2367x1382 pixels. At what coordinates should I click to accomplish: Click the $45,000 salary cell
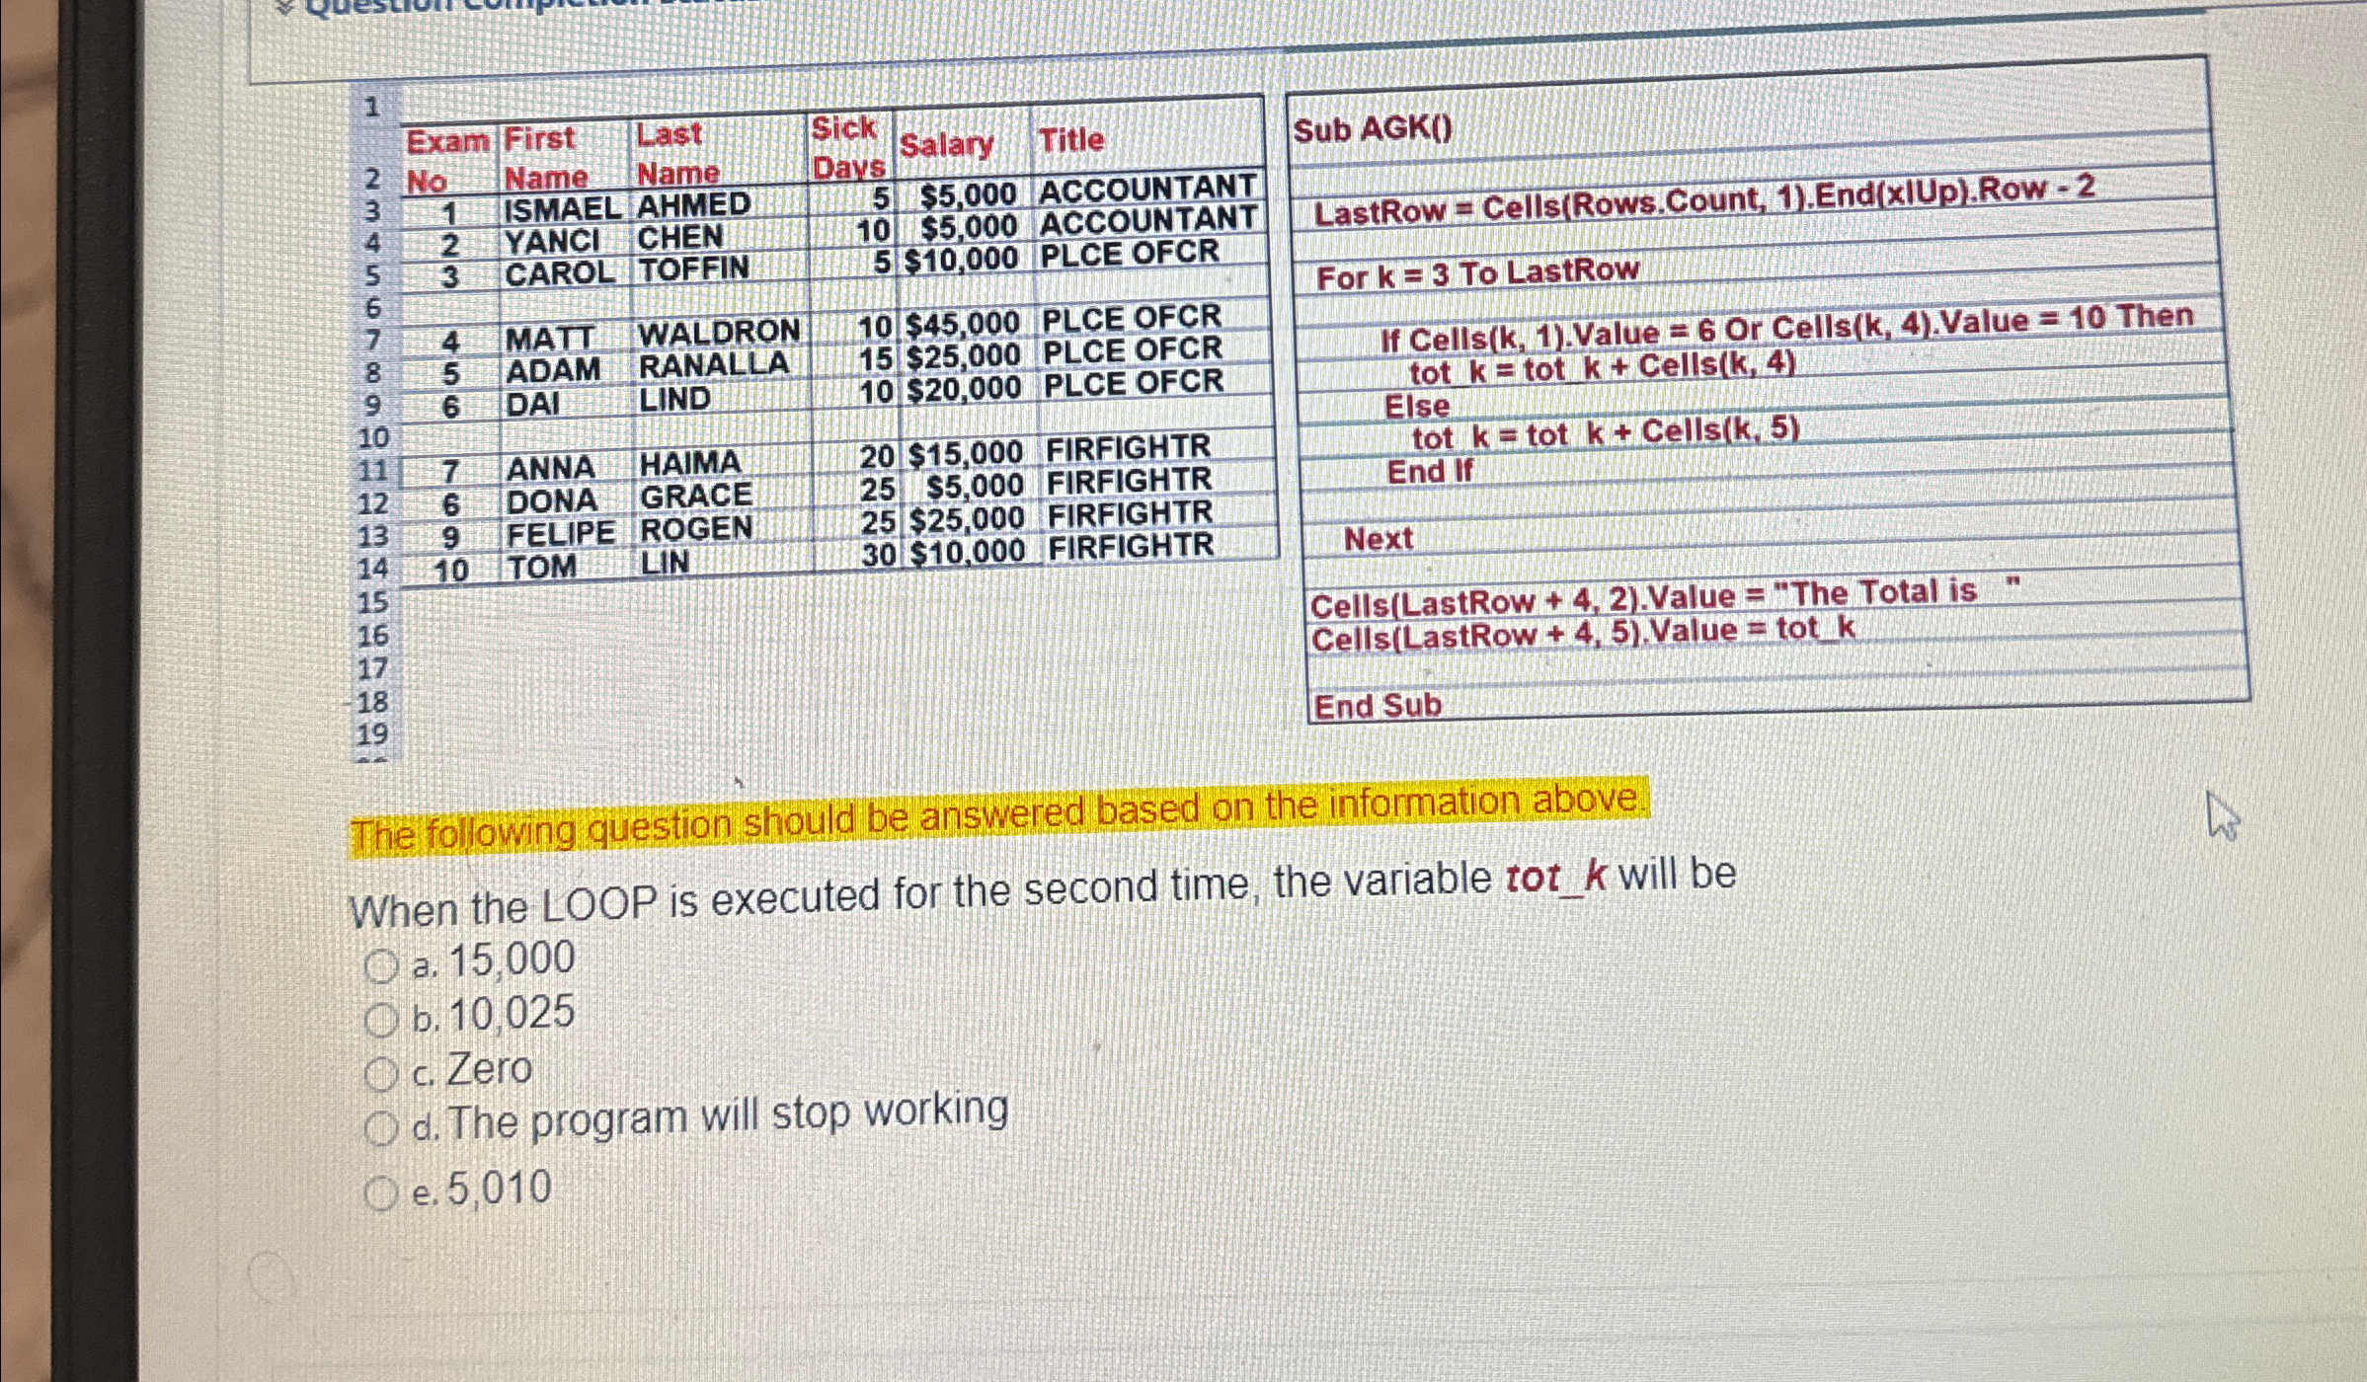[962, 324]
